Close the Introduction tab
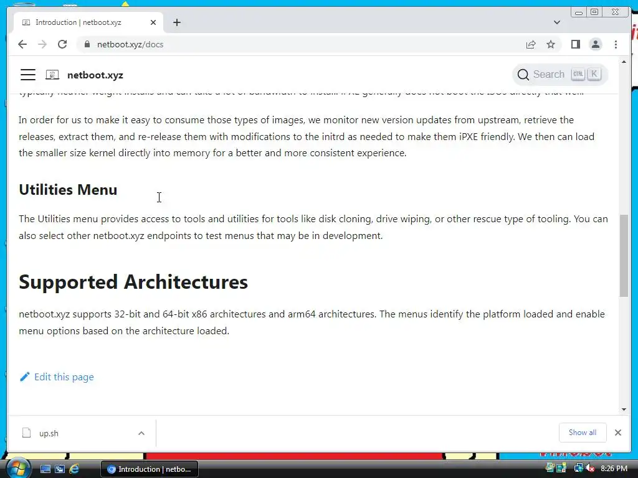The image size is (638, 478). point(153,22)
